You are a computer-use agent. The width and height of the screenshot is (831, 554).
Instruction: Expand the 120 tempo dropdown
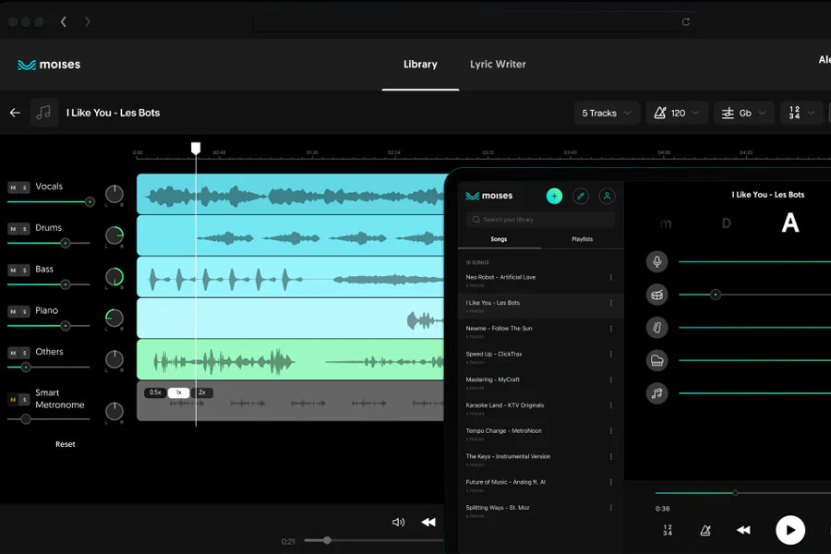[677, 113]
